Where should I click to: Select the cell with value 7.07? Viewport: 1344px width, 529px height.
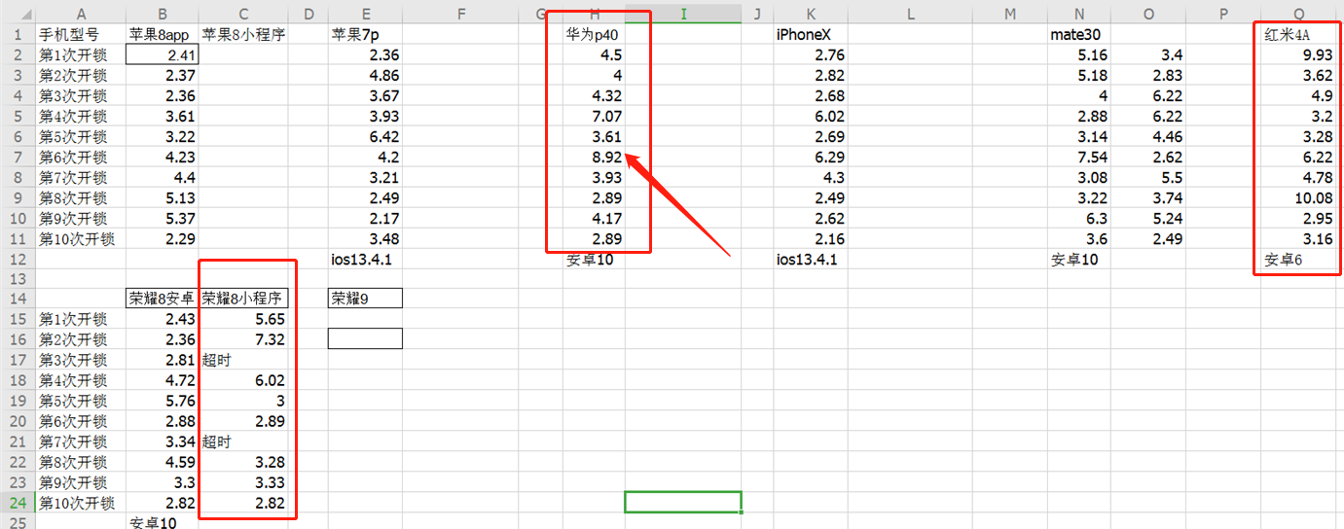point(594,116)
